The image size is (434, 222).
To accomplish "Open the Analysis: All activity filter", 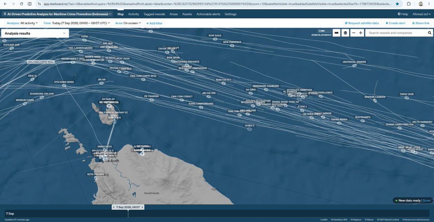I will pyautogui.click(x=22, y=23).
